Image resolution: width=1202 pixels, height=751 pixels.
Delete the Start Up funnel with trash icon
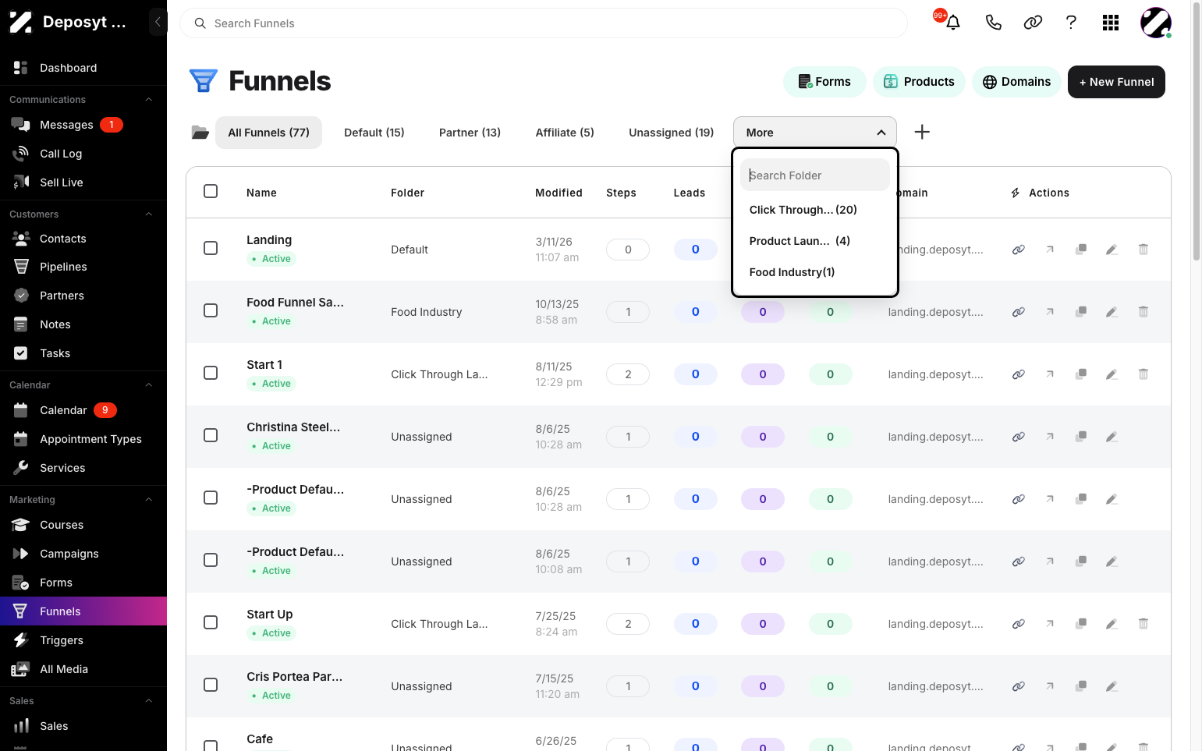1143,624
